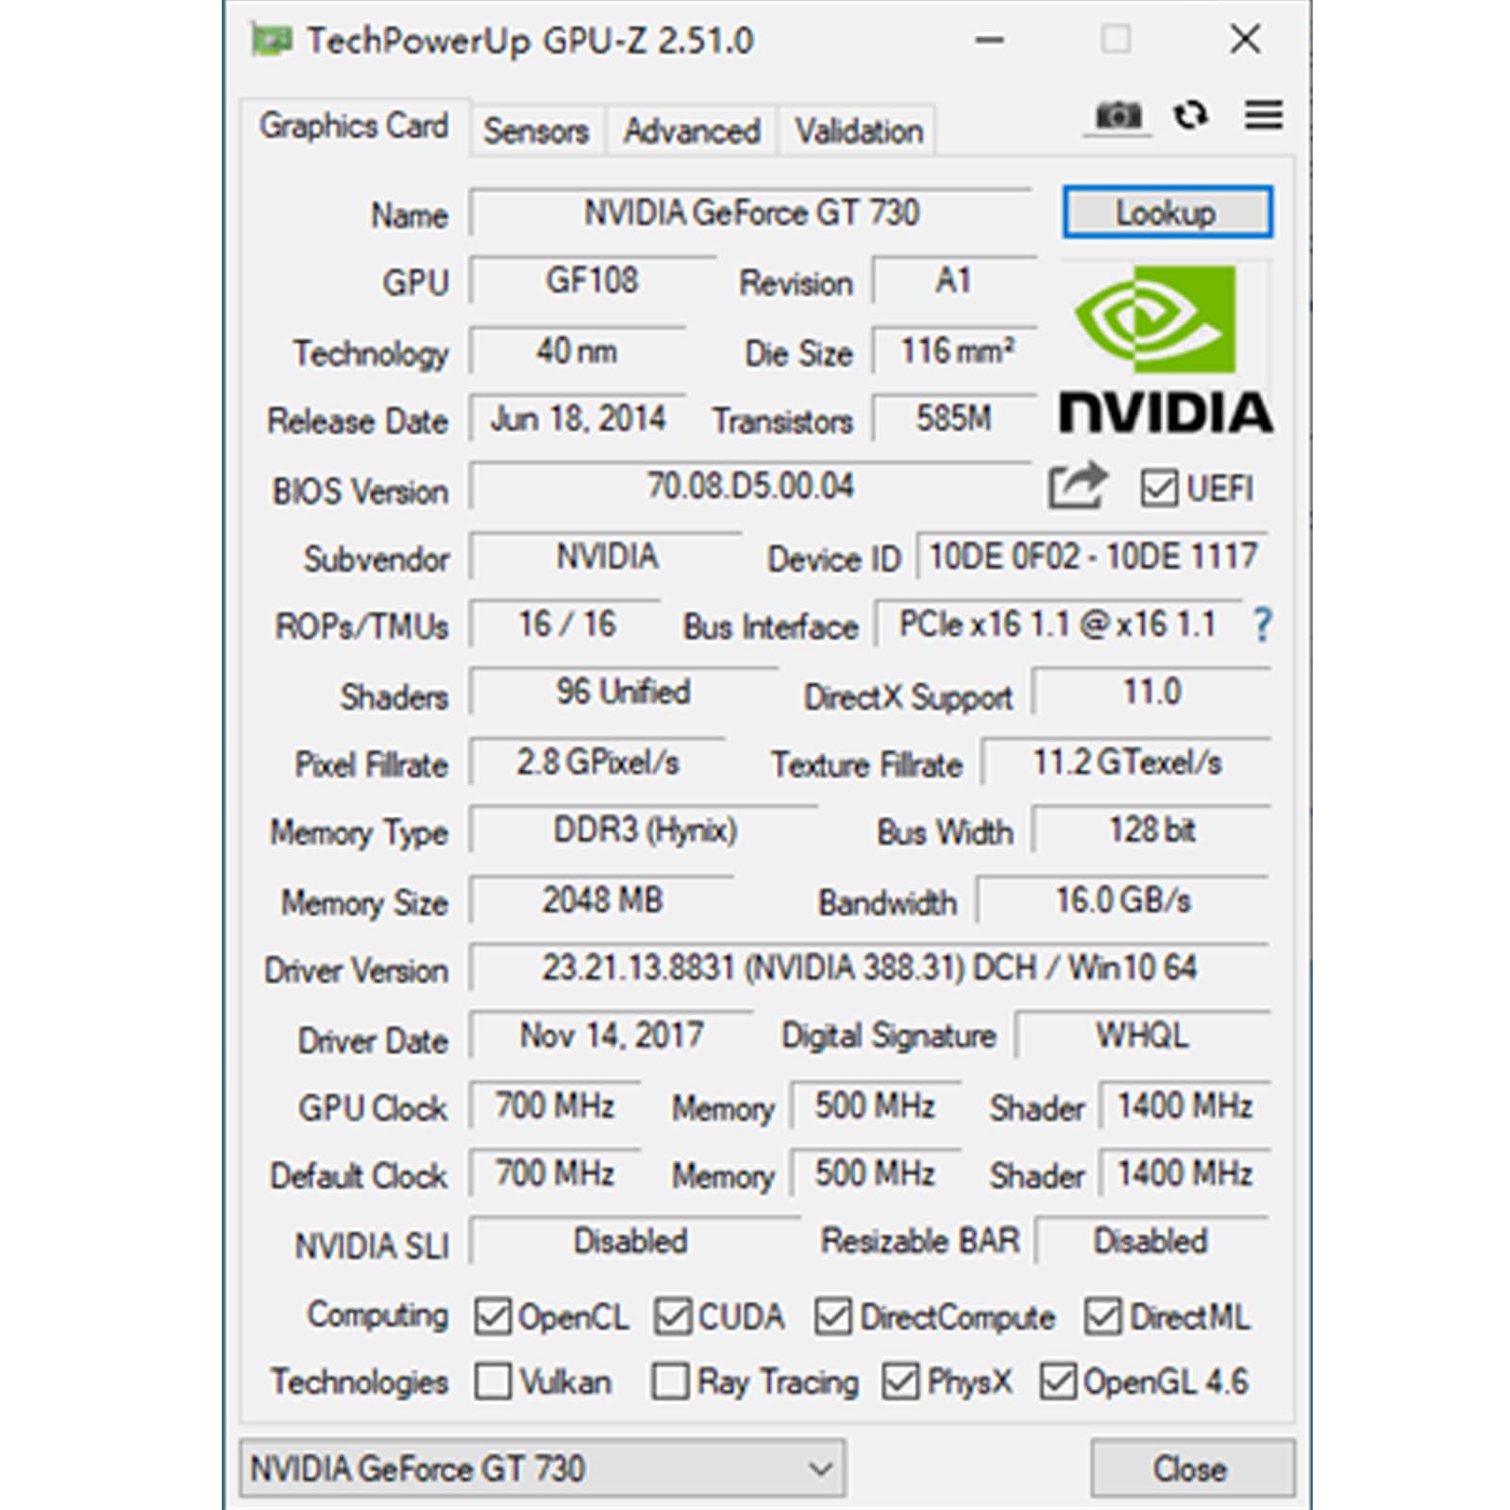Switch to the Sensors tab

coord(536,131)
